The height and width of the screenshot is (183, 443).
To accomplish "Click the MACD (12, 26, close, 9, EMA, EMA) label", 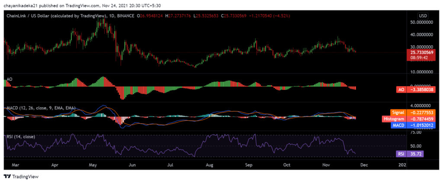I will (41, 108).
